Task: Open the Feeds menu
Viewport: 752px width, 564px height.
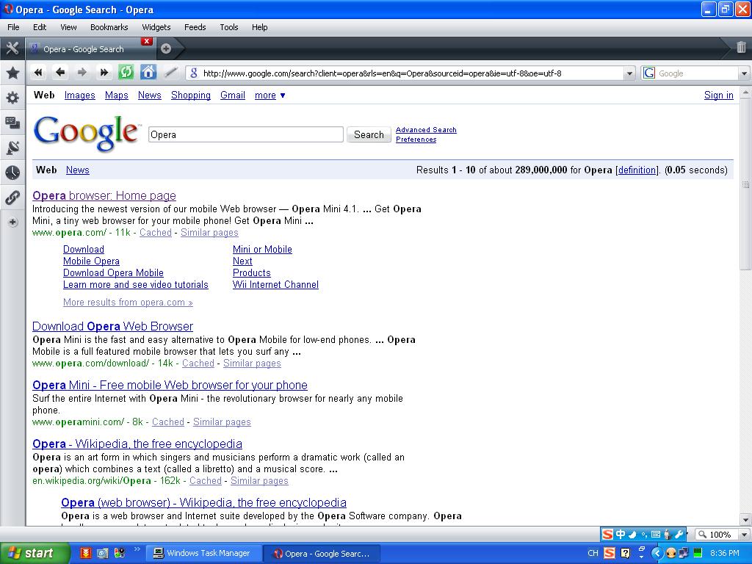Action: click(195, 27)
